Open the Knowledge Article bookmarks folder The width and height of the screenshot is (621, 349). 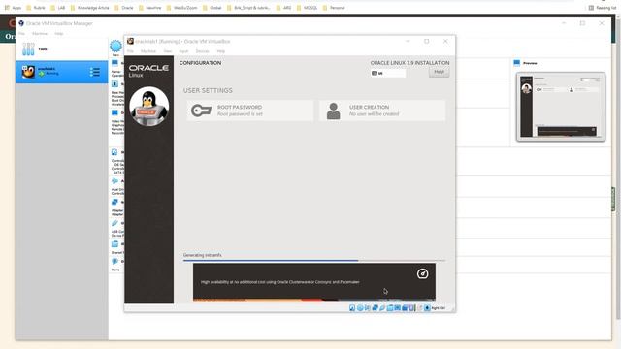coord(89,8)
